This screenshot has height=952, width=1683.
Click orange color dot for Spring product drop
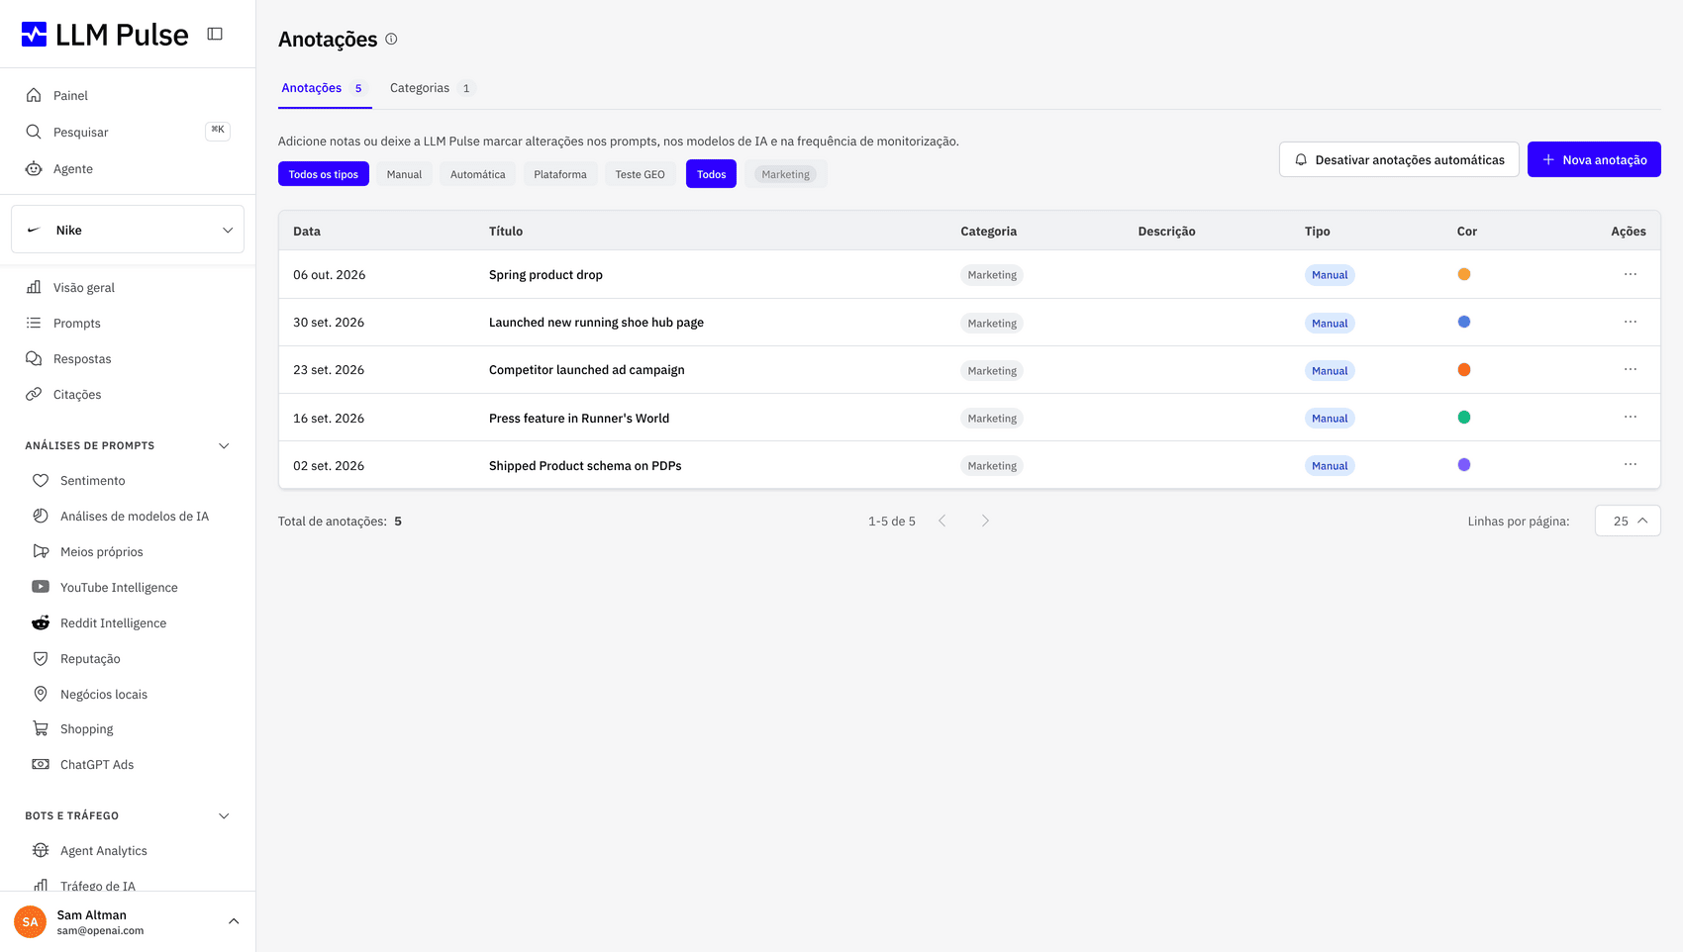1464,274
